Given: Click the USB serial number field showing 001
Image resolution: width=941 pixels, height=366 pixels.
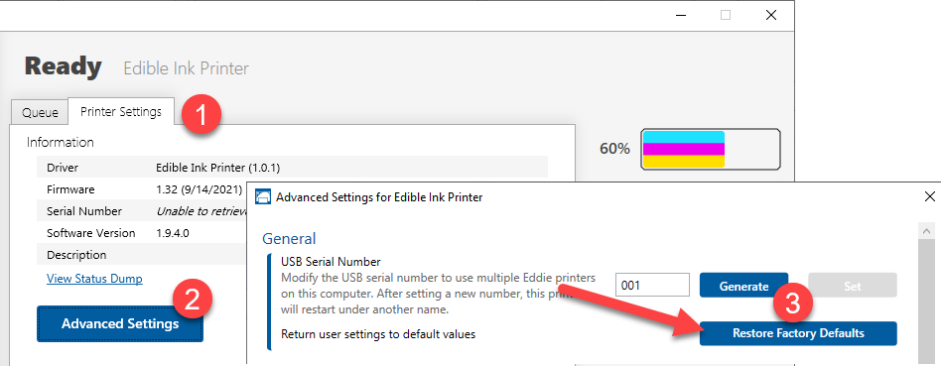Looking at the screenshot, I should point(652,285).
